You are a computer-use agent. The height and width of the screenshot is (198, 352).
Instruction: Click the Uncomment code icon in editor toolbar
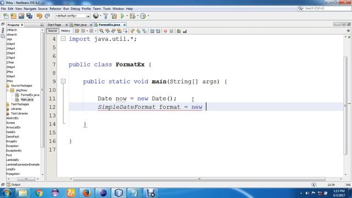click(x=185, y=31)
